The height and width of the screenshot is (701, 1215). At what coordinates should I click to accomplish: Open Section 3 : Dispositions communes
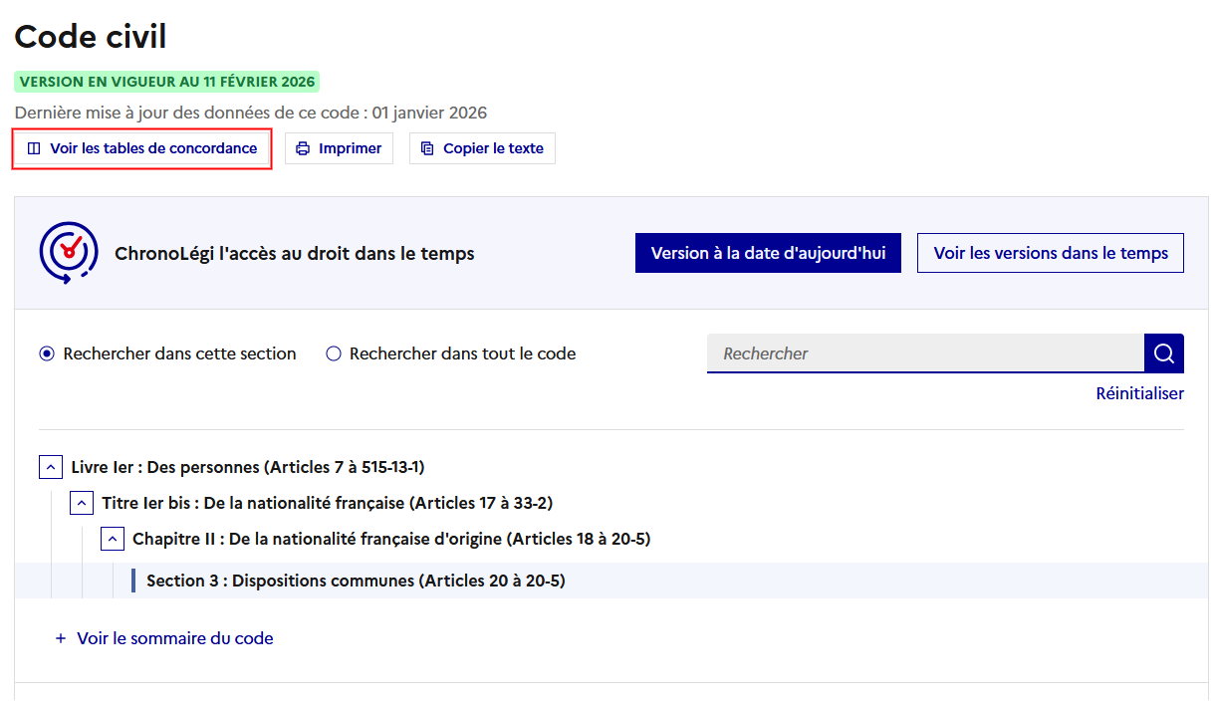click(356, 581)
